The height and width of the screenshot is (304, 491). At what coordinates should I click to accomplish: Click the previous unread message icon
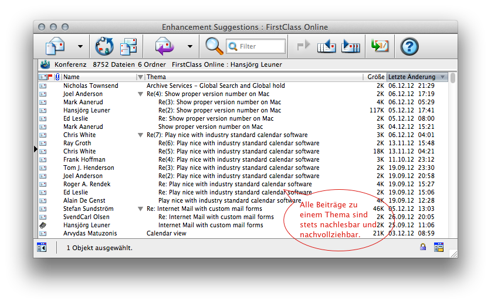pyautogui.click(x=326, y=46)
